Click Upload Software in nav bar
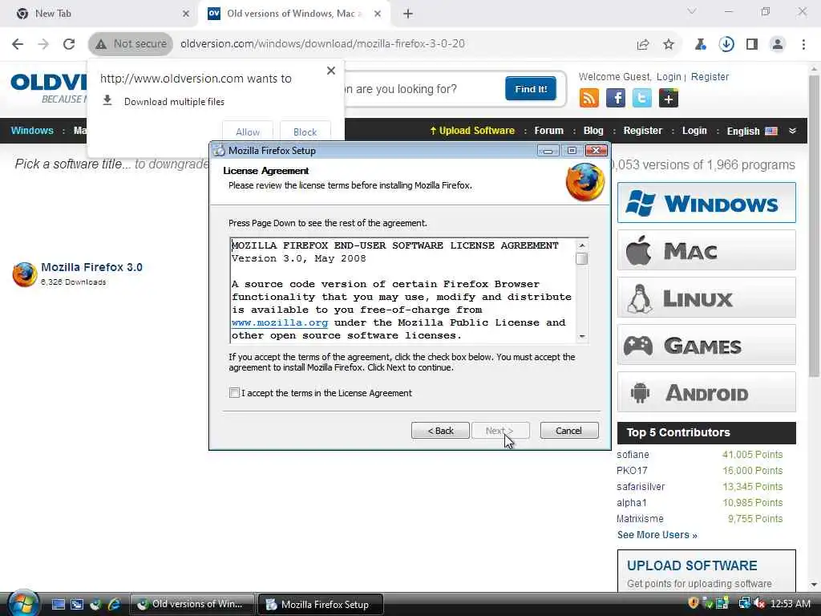Screen dimensions: 821x616 pyautogui.click(x=472, y=131)
